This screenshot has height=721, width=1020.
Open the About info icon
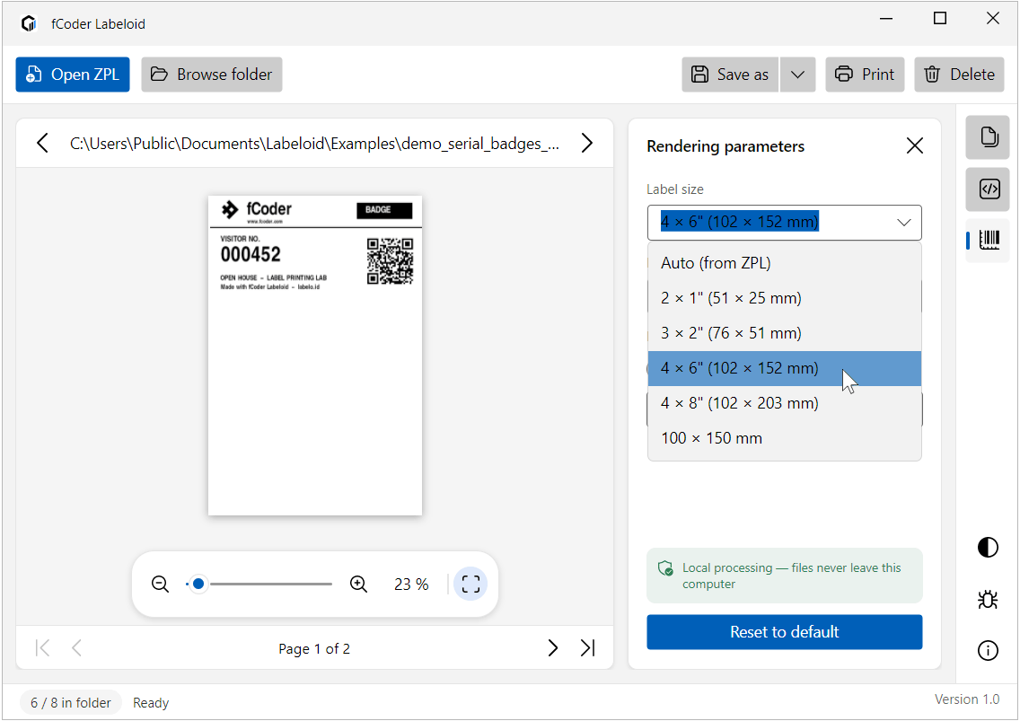[x=988, y=651]
